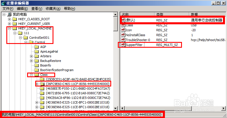Image resolution: width=227 pixels, height=118 pixels.
Task: Expand the BackupRestore key
Action: (31, 61)
